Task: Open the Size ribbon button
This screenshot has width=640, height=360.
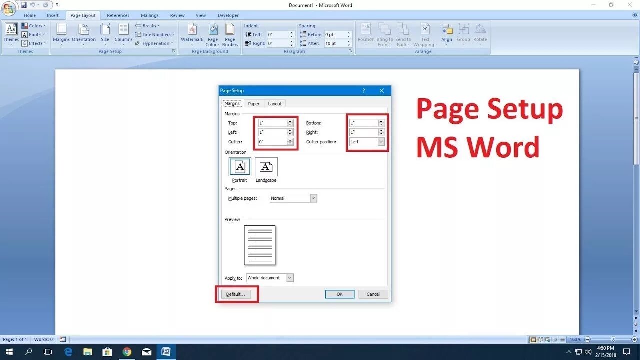Action: click(105, 34)
